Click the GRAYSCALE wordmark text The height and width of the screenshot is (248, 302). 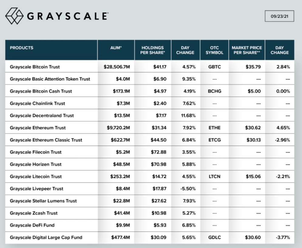[67, 16]
